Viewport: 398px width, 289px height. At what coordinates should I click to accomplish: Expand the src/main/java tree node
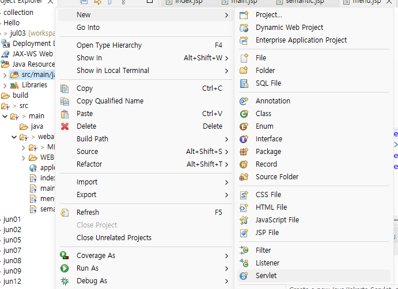5,75
